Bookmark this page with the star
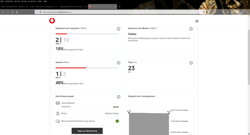Screen dimensions: 250x135 coord(204,12)
